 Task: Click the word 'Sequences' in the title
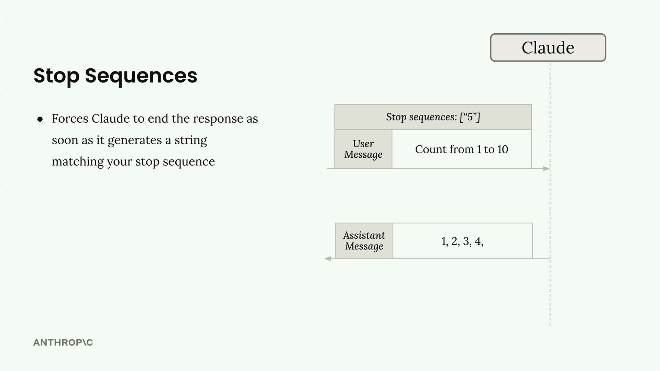pyautogui.click(x=141, y=76)
